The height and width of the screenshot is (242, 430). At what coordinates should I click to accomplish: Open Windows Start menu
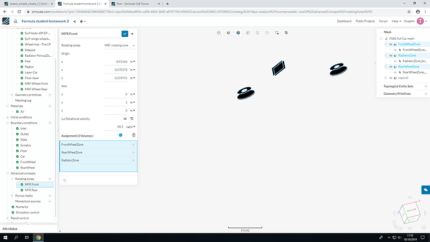point(5,238)
